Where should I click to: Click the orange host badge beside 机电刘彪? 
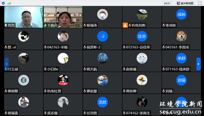pyautogui.click(x=125, y=25)
